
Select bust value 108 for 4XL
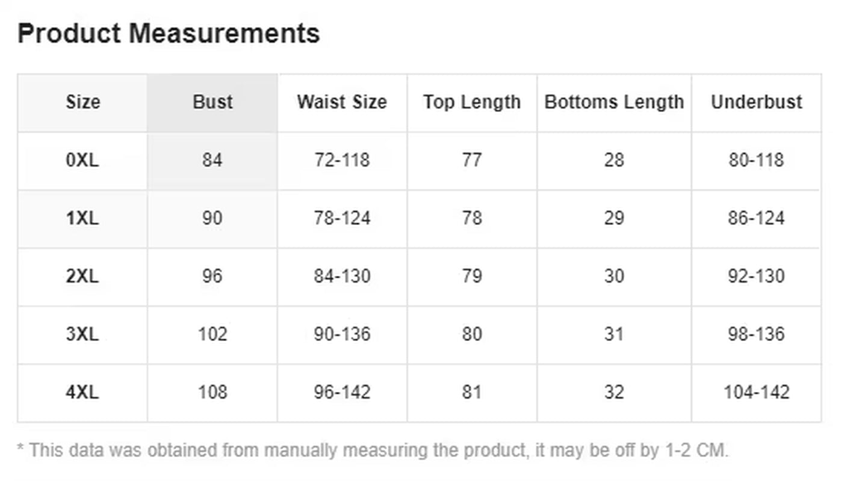212,393
